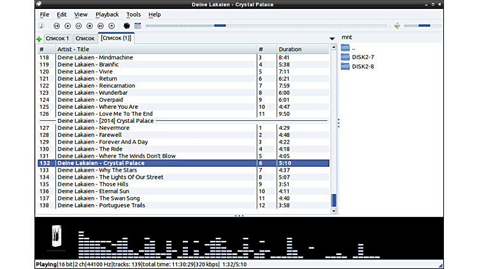479x269 pixels.
Task: Skip to the next track
Action: point(101,26)
